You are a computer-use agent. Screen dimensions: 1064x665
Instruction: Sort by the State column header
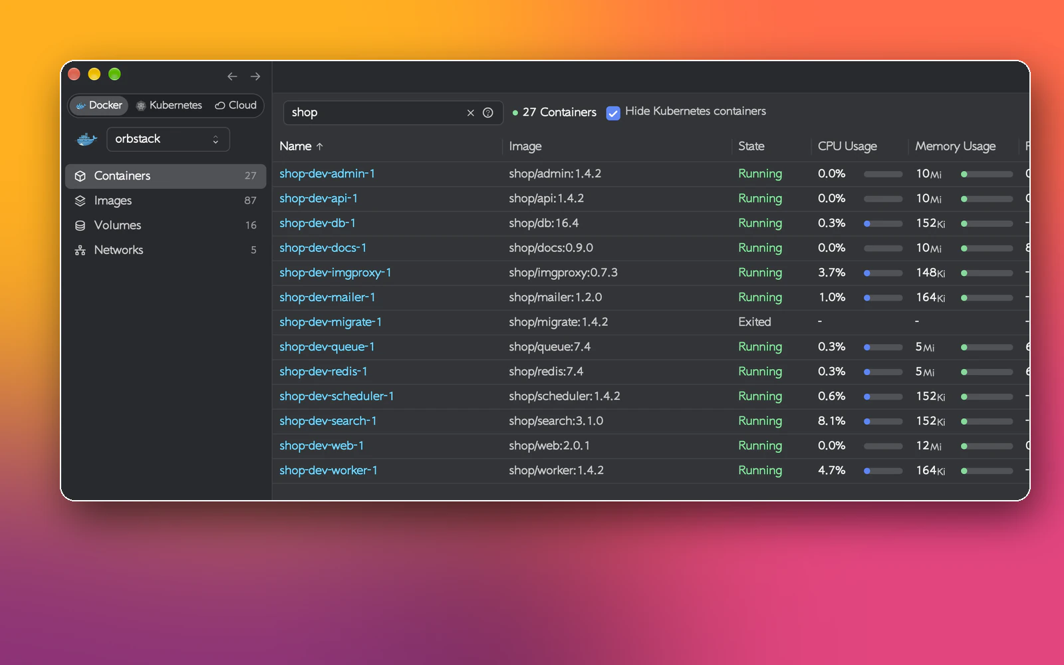751,146
